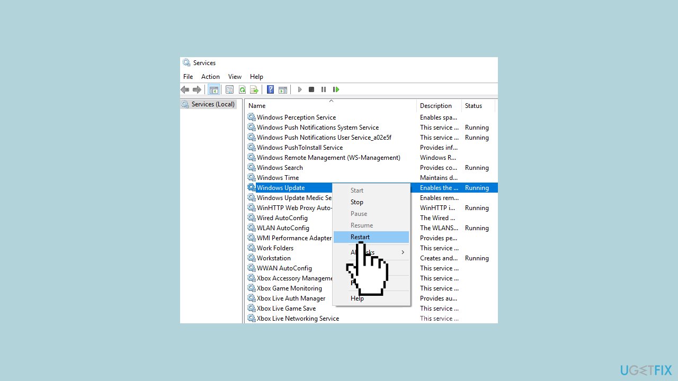Select the WinHTTP Web Proxy Auto service
The image size is (678, 381).
(295, 208)
